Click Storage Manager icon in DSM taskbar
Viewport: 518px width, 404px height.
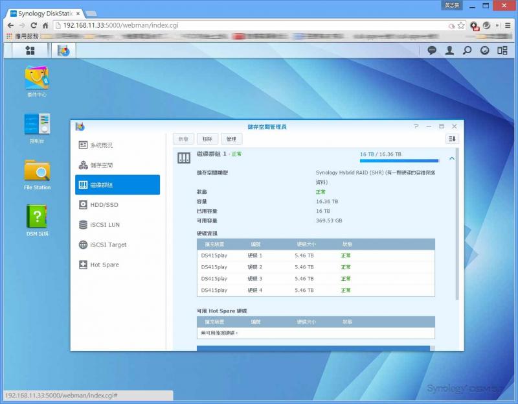tap(63, 51)
